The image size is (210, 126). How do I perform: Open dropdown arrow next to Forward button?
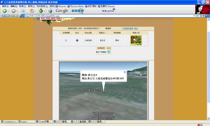pyautogui.click(x=17, y=11)
